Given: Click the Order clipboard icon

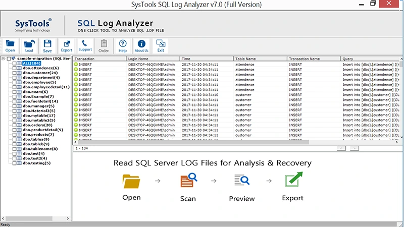Looking at the screenshot, I should coord(104,46).
